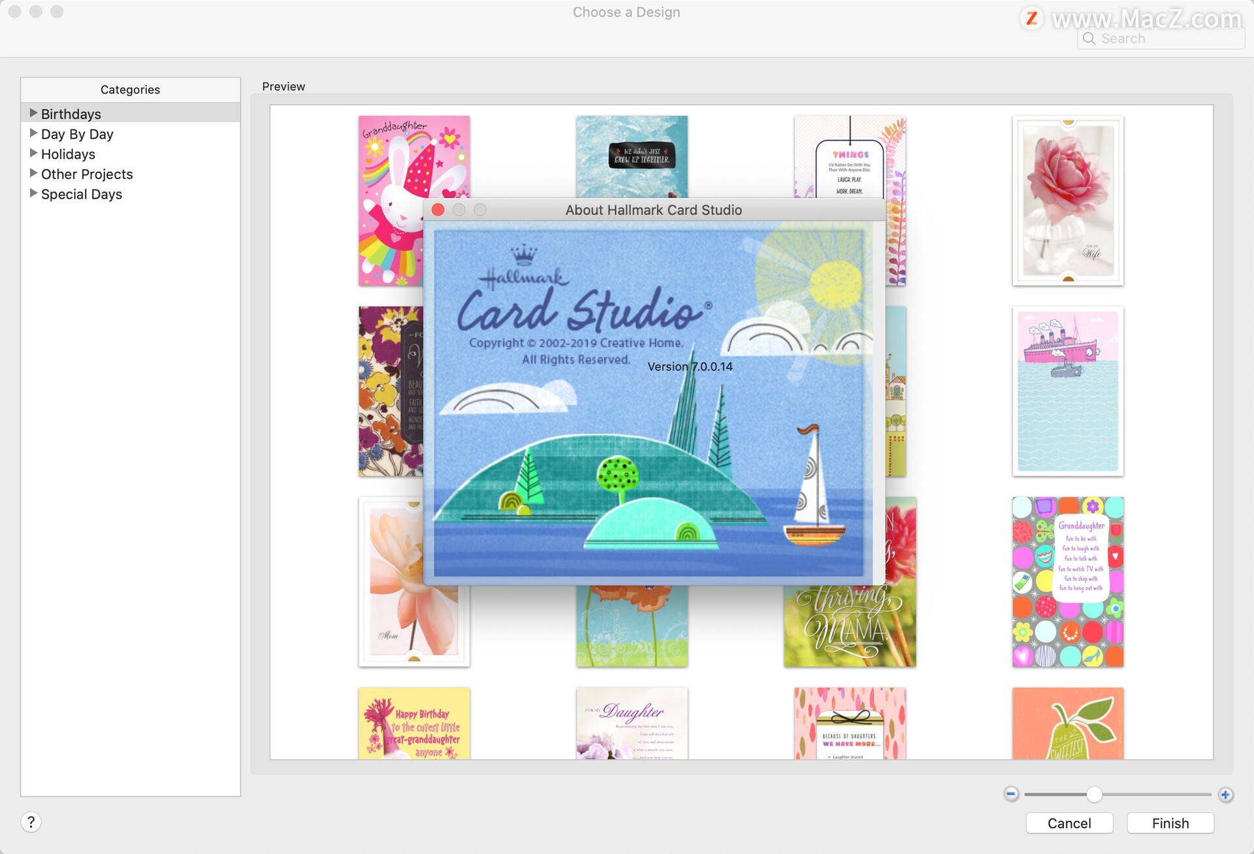Click the Cancel button

(x=1069, y=823)
